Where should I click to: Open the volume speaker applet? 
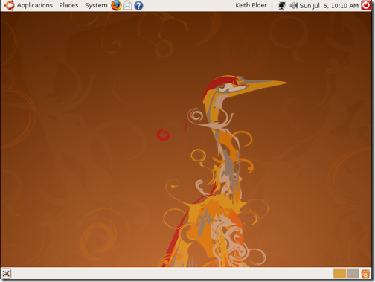coord(293,5)
